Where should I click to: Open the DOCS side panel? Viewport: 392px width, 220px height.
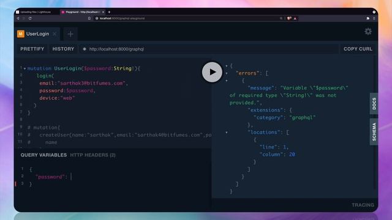pos(374,103)
